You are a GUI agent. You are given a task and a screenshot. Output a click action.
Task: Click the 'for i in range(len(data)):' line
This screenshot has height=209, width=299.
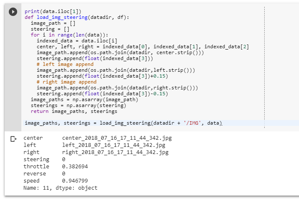tap(70, 35)
